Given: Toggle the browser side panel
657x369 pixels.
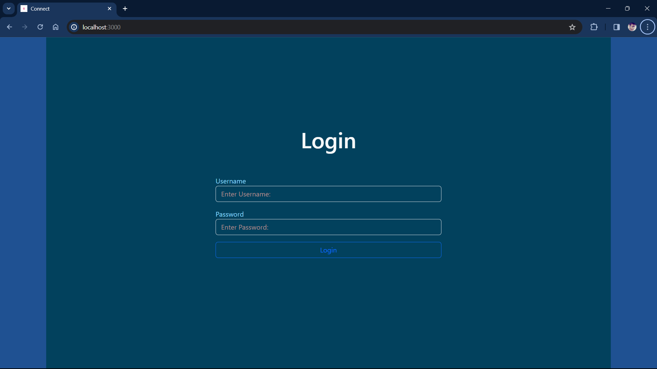Looking at the screenshot, I should pyautogui.click(x=617, y=27).
